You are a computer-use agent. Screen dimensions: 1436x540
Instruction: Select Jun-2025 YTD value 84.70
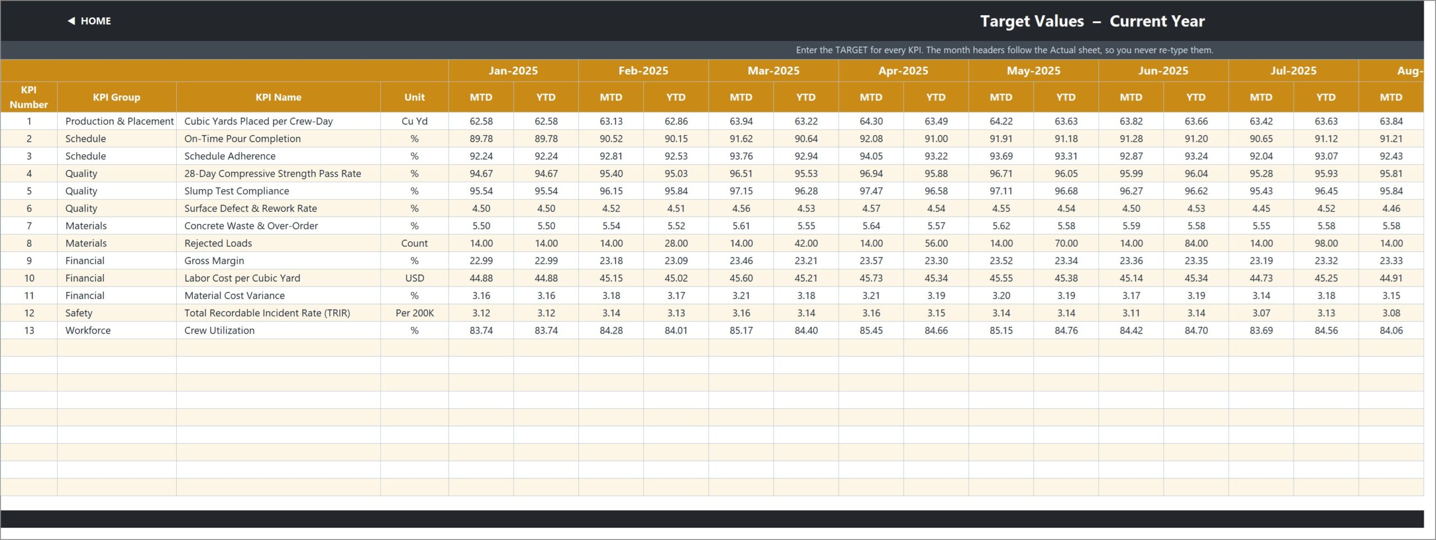pos(1196,330)
